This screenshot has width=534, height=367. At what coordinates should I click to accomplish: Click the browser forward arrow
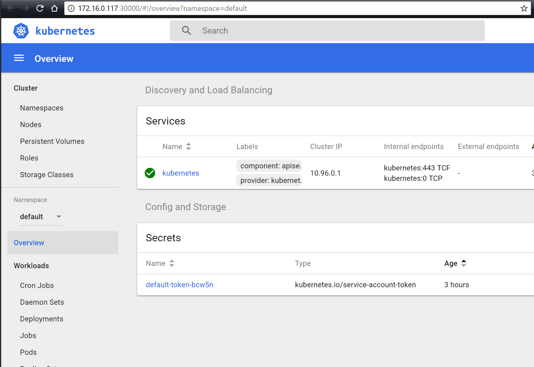pos(25,8)
